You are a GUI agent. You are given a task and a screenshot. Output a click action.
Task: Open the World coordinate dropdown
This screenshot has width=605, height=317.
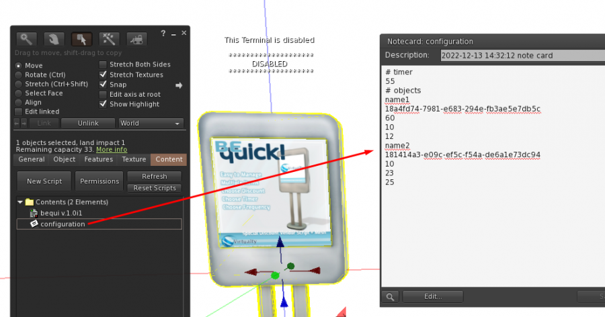click(151, 124)
